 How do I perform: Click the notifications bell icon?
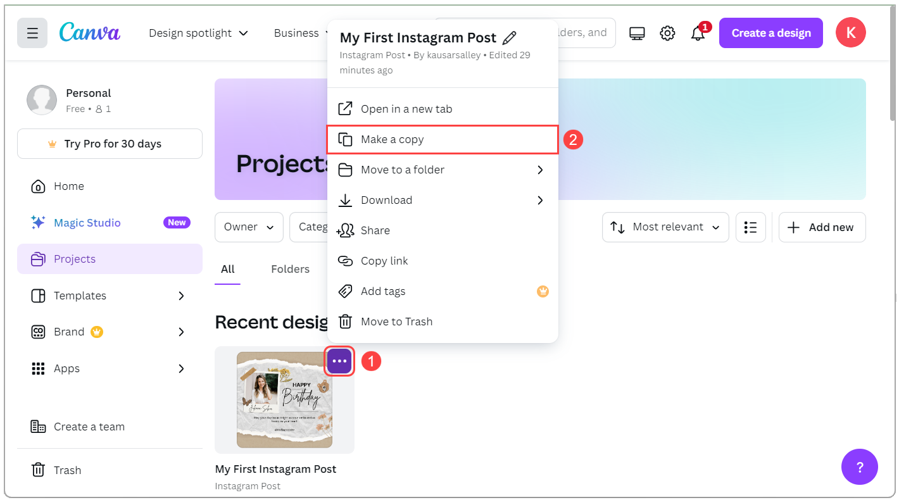coord(698,32)
